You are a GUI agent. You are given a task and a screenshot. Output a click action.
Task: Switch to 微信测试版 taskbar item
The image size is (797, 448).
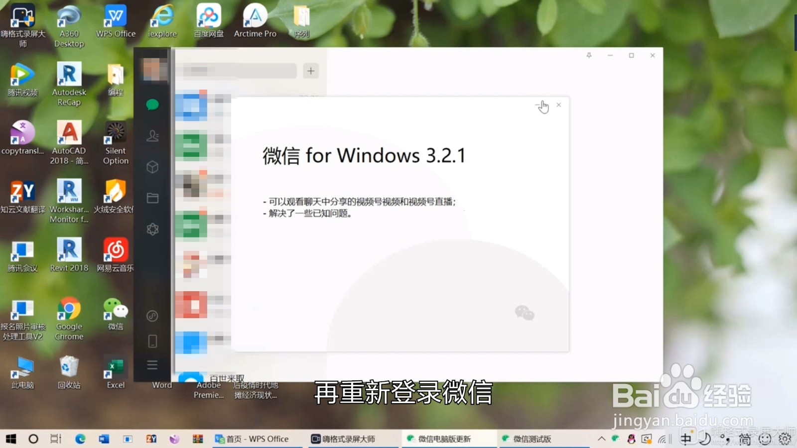pos(544,439)
